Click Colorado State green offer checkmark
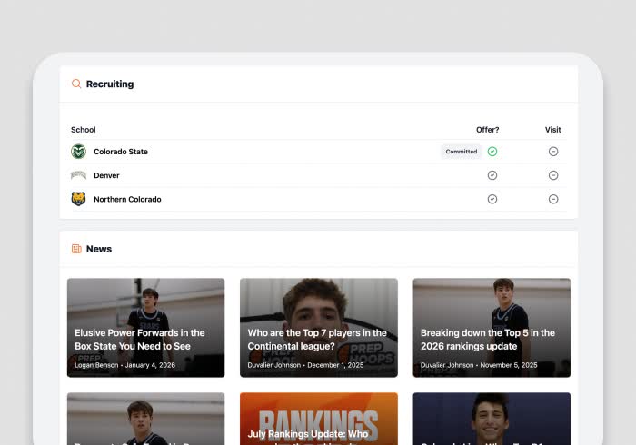The height and width of the screenshot is (445, 636). (492, 152)
